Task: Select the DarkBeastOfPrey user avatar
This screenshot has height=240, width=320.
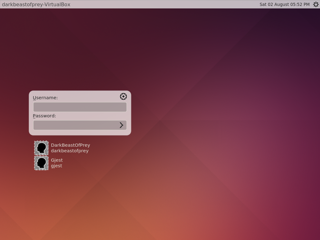Action: click(41, 148)
